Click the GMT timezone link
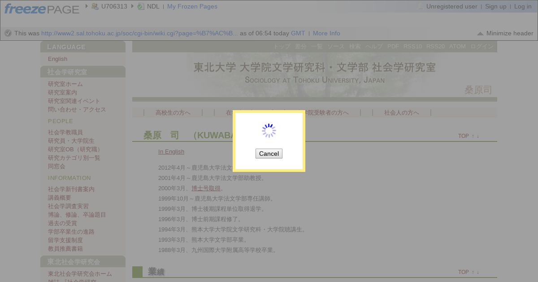 [x=298, y=33]
